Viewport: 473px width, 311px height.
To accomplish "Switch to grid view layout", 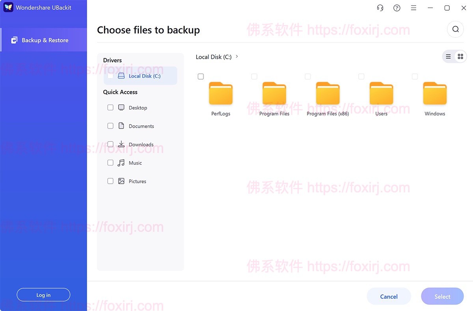I will (x=460, y=56).
